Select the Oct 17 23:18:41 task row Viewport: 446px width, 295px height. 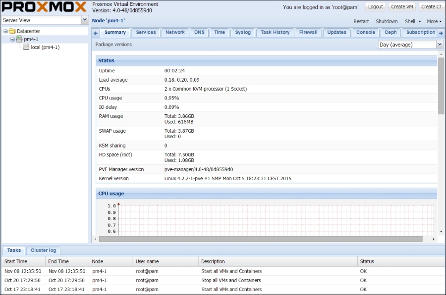click(x=223, y=290)
